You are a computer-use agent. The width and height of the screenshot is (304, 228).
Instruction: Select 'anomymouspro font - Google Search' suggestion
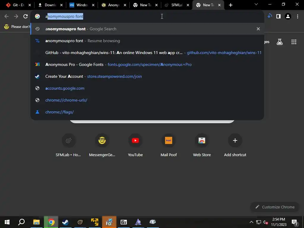pos(147,29)
